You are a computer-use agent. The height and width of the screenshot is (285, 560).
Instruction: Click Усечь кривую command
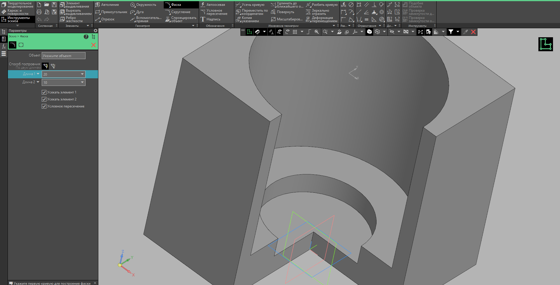(250, 5)
